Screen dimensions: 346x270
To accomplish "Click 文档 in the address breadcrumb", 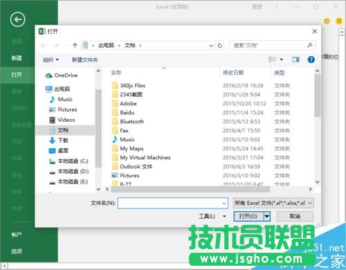I will (x=130, y=46).
